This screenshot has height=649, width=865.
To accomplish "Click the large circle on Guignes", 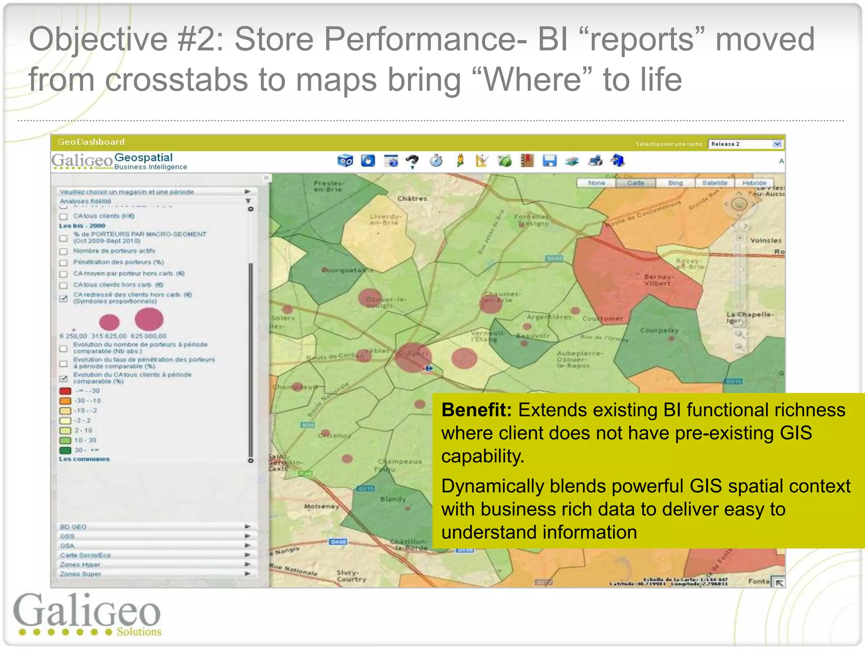I will click(x=413, y=357).
